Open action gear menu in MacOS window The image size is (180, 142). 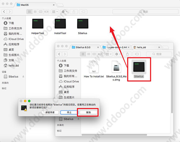point(65,11)
